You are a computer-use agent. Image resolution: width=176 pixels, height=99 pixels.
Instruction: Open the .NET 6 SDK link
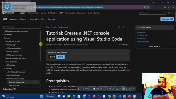[59, 92]
